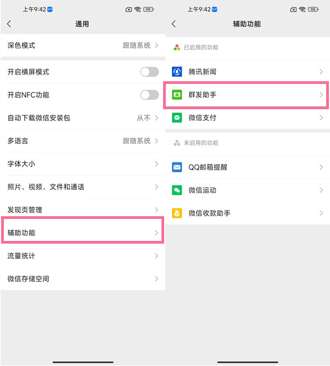Go back from 通用 settings page
This screenshot has height=366, width=330.
coord(9,24)
